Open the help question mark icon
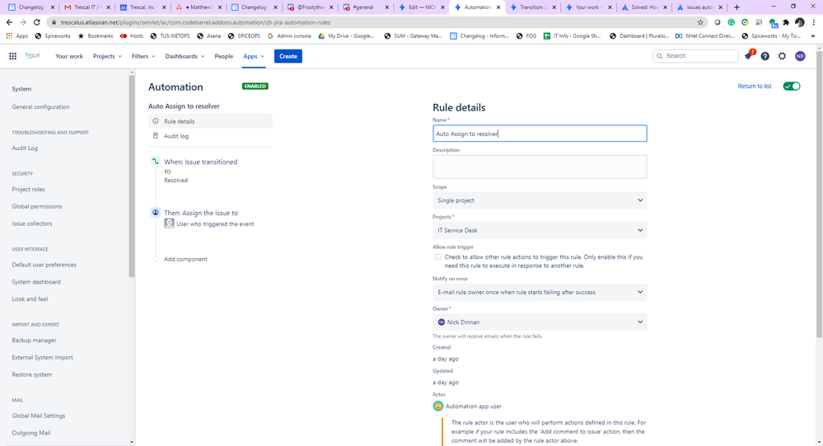Viewport: 823px width, 446px height. [765, 56]
